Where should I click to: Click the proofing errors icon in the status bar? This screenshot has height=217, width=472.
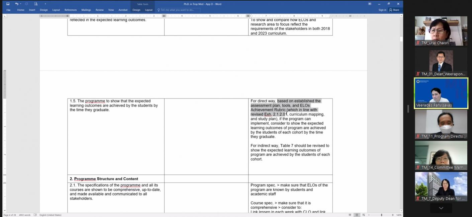35,215
